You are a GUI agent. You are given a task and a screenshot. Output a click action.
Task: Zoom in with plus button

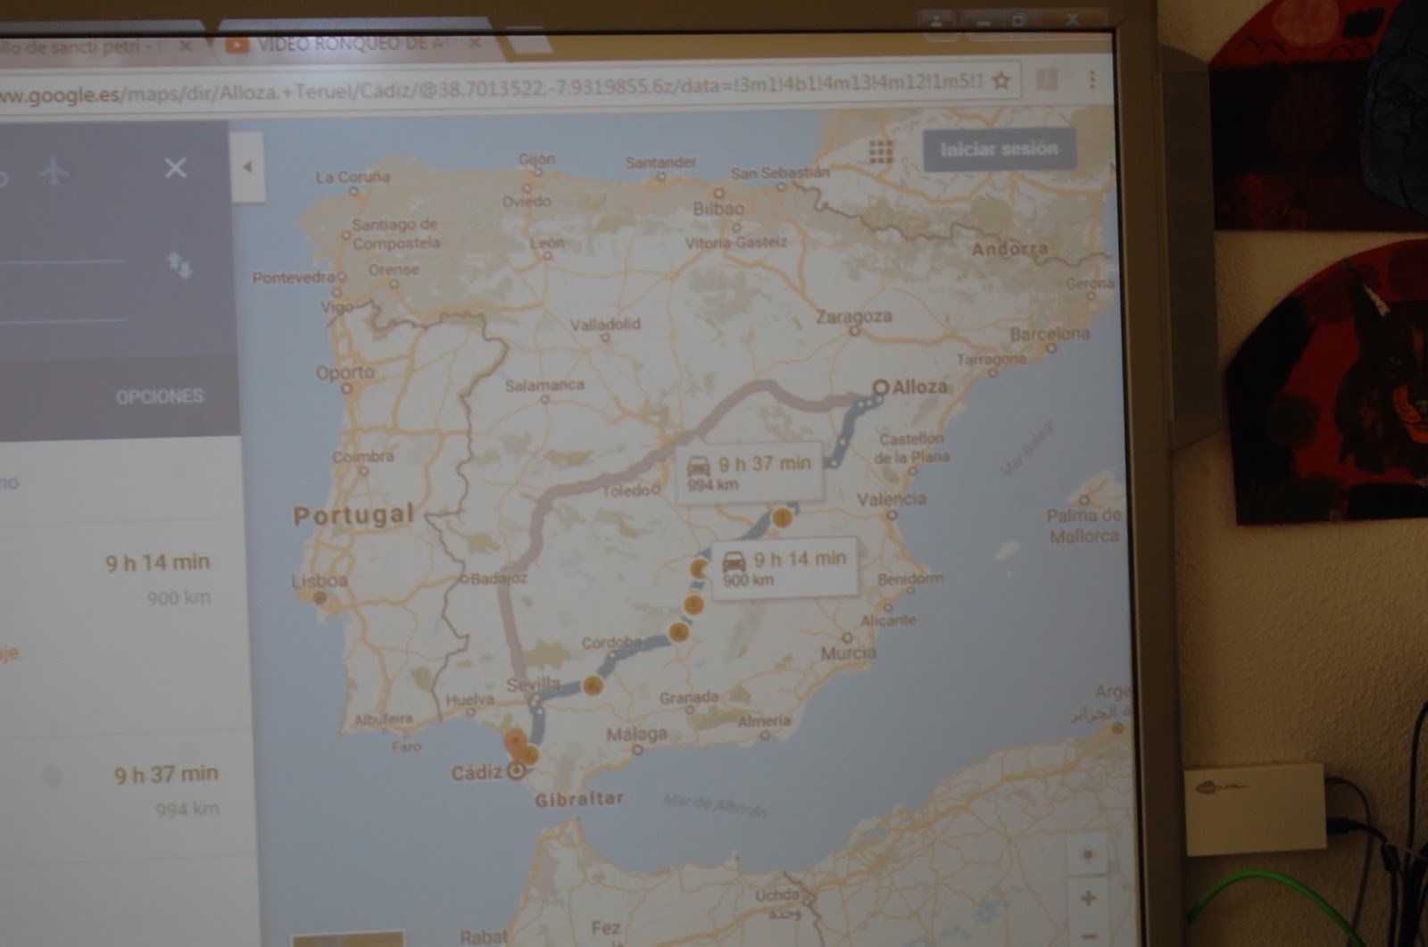click(x=1087, y=898)
